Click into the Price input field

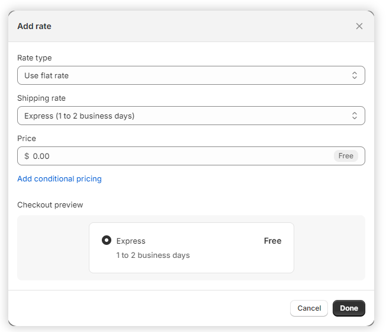tap(178, 156)
